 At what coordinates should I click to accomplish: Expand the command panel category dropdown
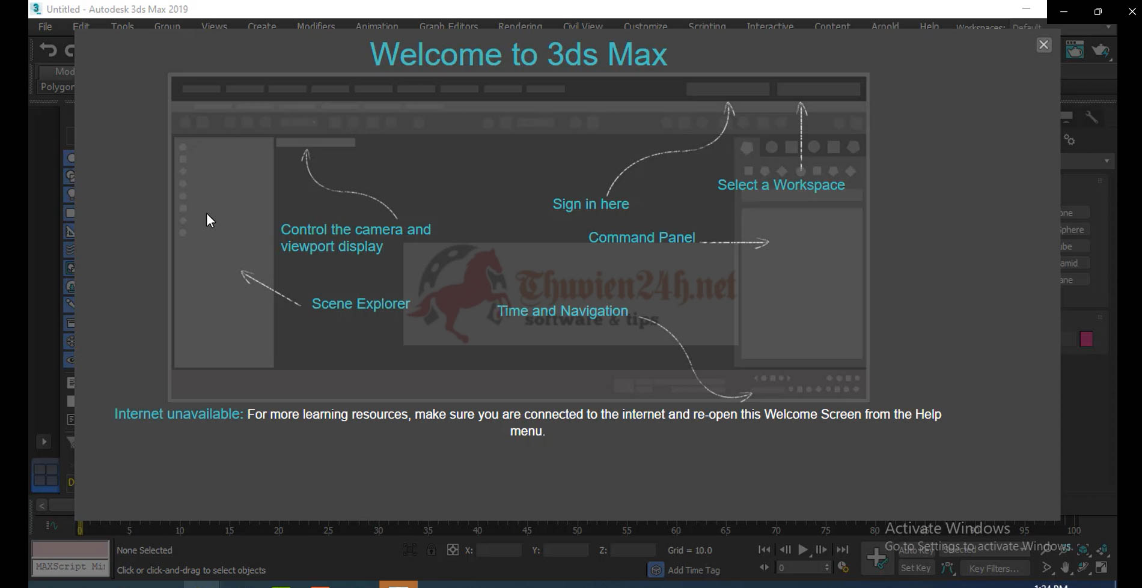(x=1107, y=161)
